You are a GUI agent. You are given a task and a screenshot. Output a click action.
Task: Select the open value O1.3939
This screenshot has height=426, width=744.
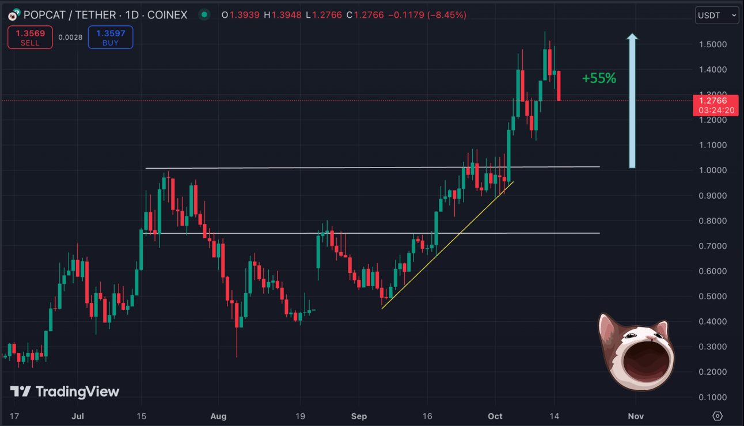[x=241, y=15]
